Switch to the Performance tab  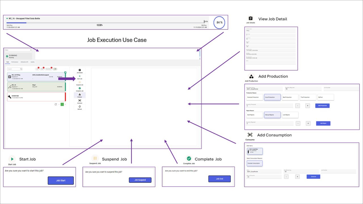tap(15, 62)
